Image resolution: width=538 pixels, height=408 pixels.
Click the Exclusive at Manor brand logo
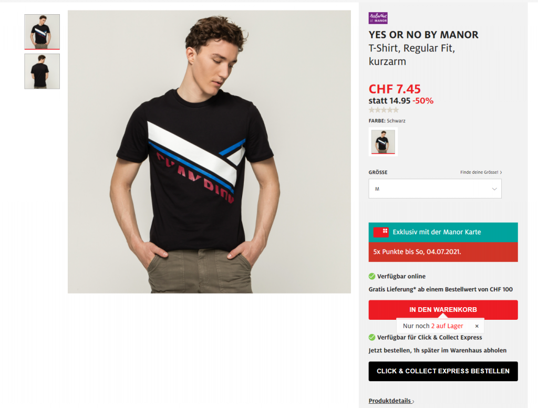(x=378, y=18)
